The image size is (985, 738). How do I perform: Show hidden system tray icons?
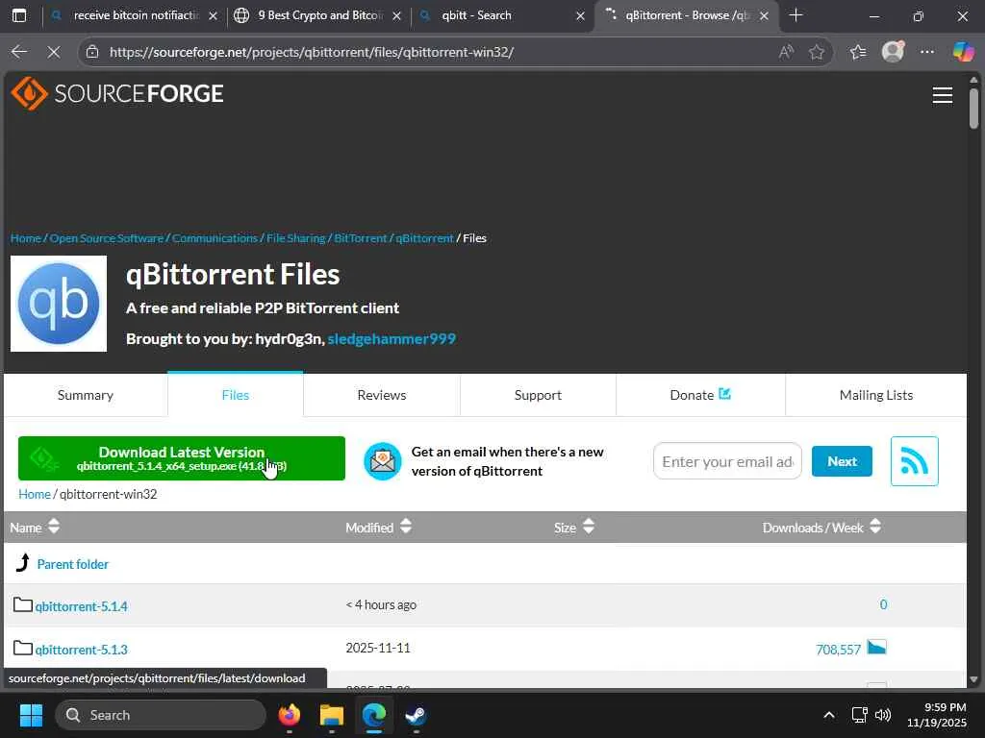click(x=828, y=715)
